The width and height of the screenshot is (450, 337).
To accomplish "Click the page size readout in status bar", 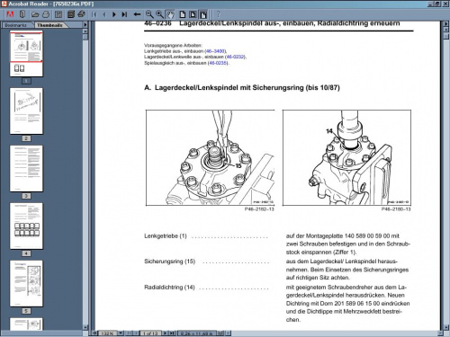I will tap(197, 333).
